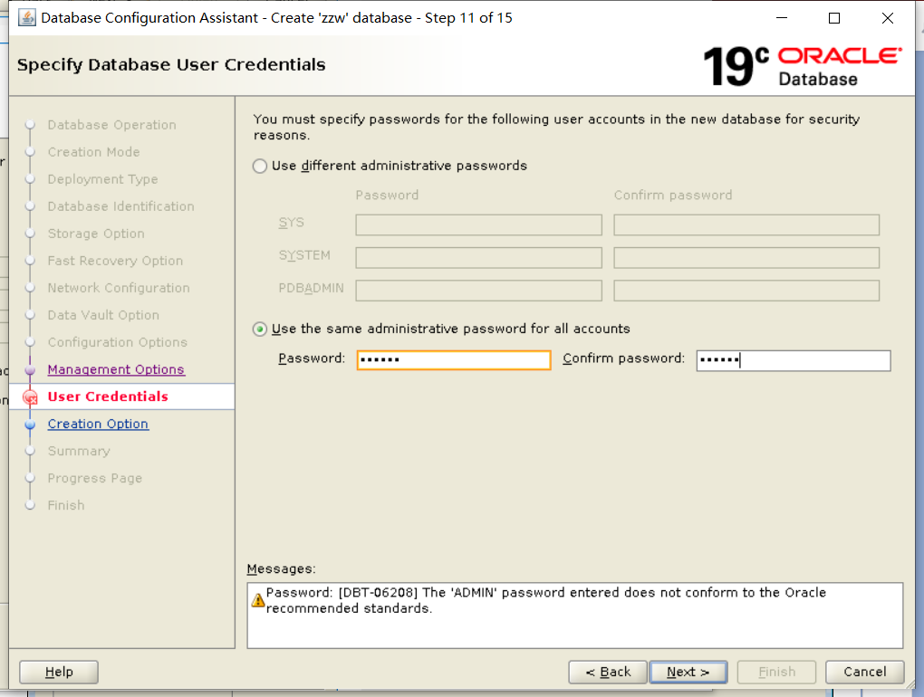Click 'Finish' step in sidebar
The width and height of the screenshot is (924, 697).
click(x=66, y=505)
